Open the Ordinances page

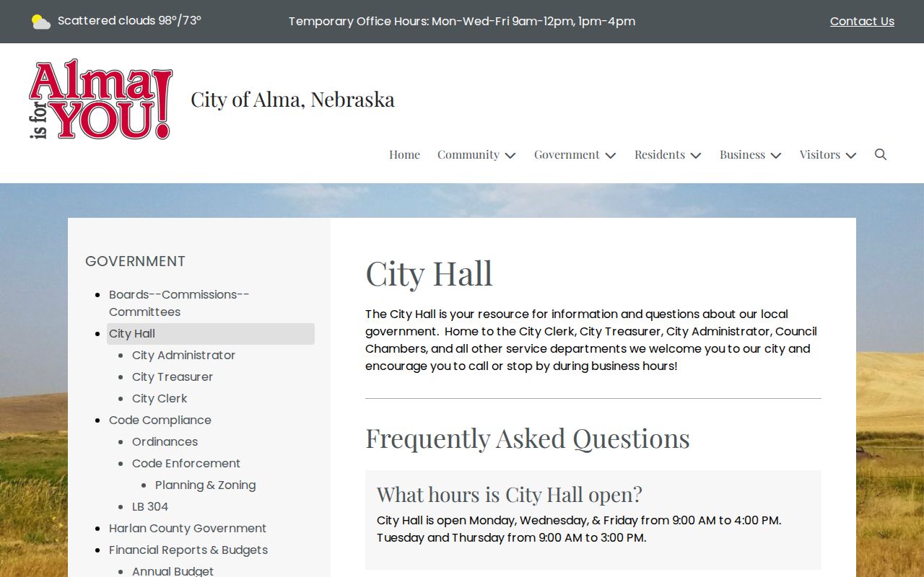(165, 441)
